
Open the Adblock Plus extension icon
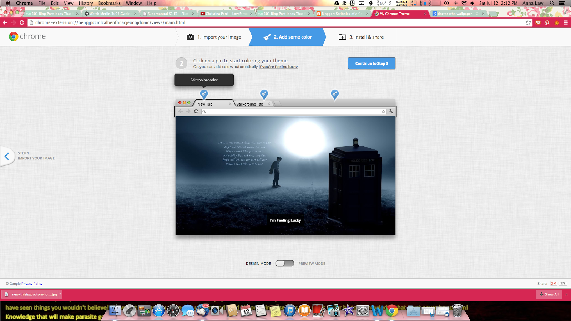(x=538, y=22)
